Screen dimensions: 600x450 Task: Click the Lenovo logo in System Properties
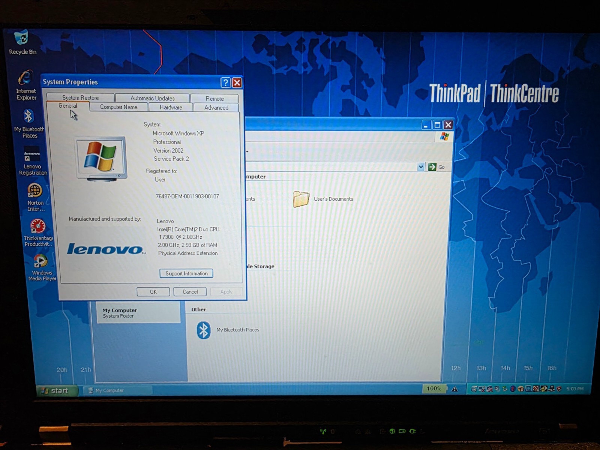tap(106, 249)
